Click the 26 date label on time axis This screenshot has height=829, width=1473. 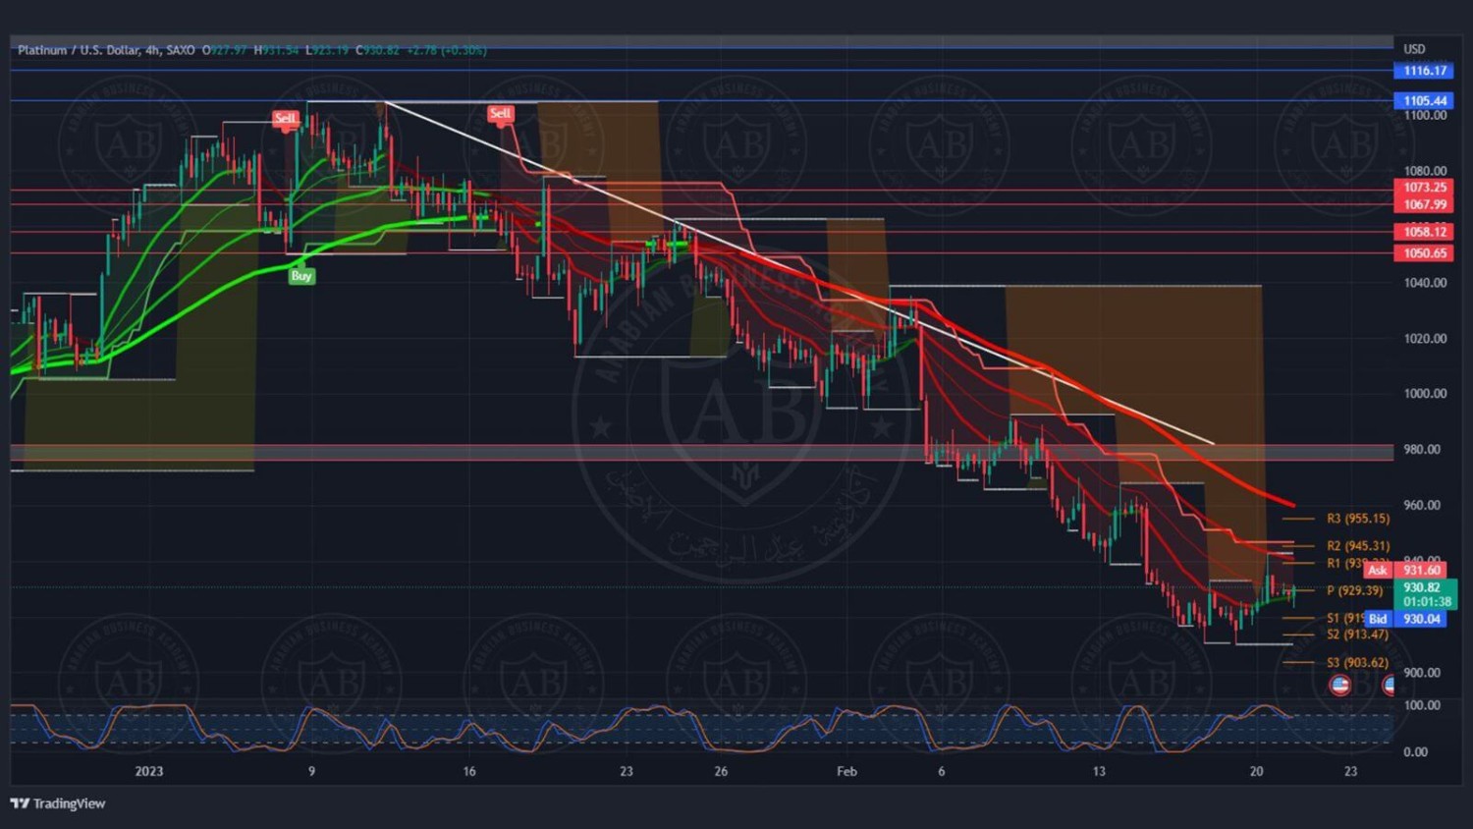[721, 771]
